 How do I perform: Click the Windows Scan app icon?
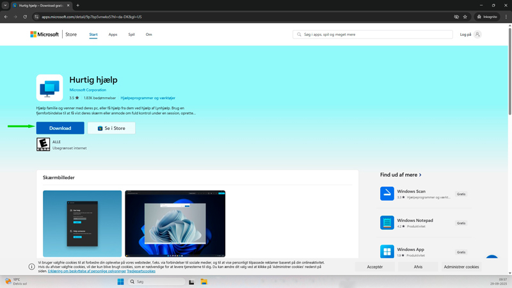(x=387, y=193)
